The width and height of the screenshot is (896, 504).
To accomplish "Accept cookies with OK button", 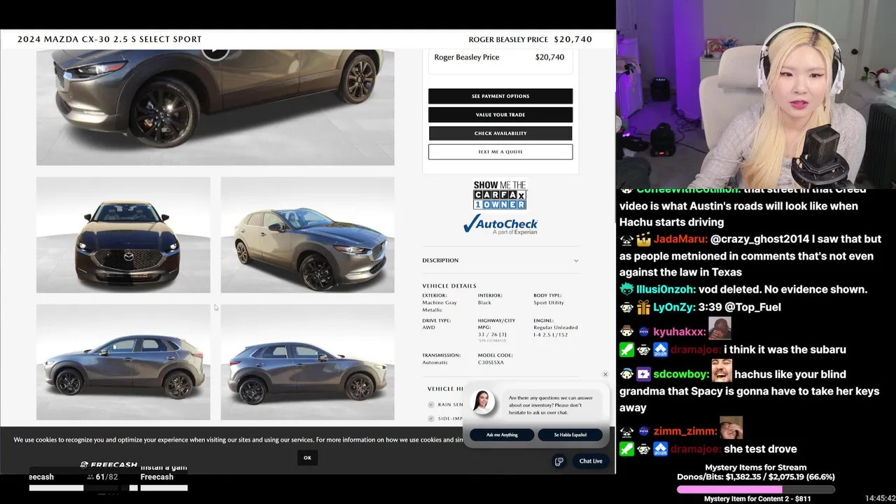I will 307,458.
